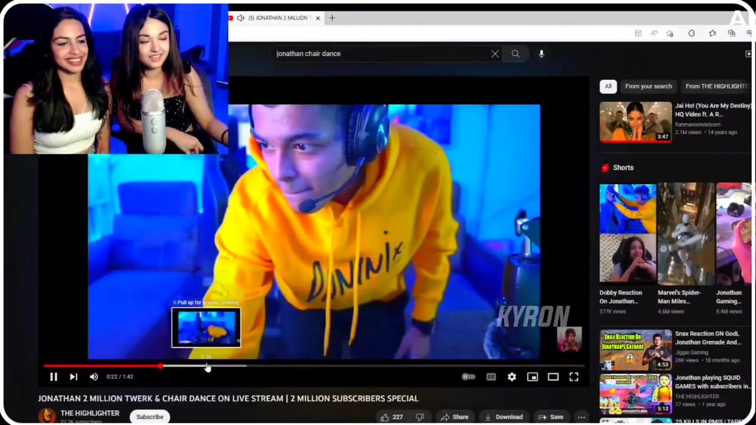756x425 pixels.
Task: Start voice search with microphone
Action: click(x=541, y=54)
